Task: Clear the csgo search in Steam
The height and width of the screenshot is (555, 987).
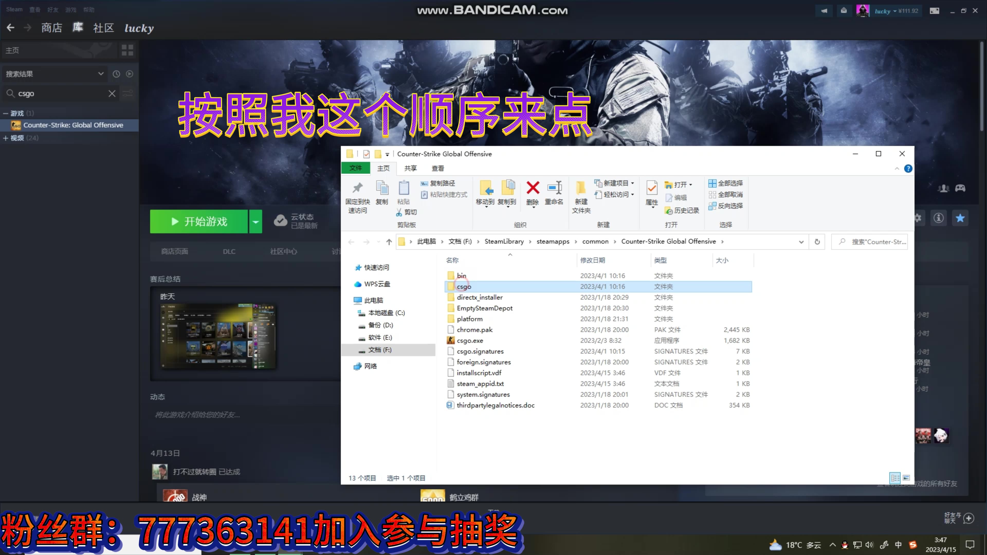Action: coord(112,94)
